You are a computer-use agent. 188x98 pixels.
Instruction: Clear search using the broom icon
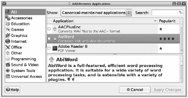(180, 12)
